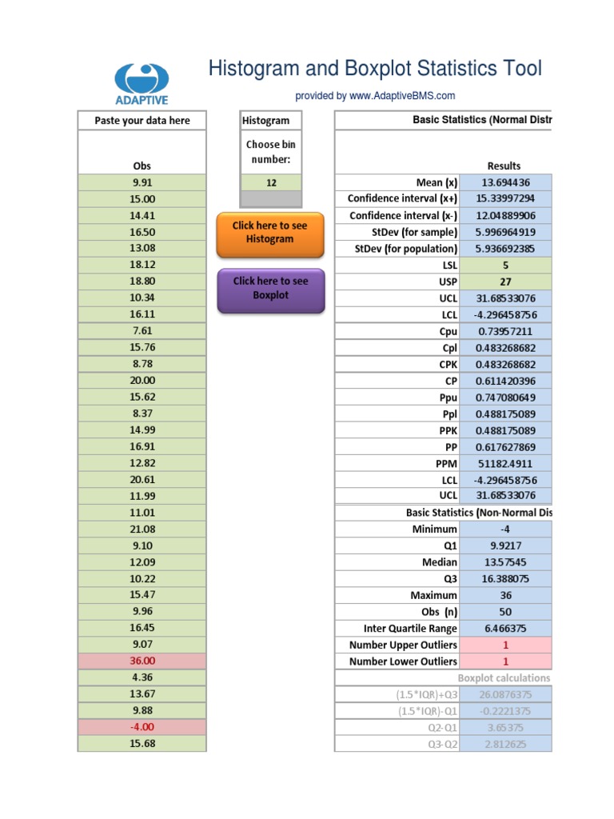Screen dimensions: 614x819
Task: Select the USP value cell showing 27
Action: 505,282
